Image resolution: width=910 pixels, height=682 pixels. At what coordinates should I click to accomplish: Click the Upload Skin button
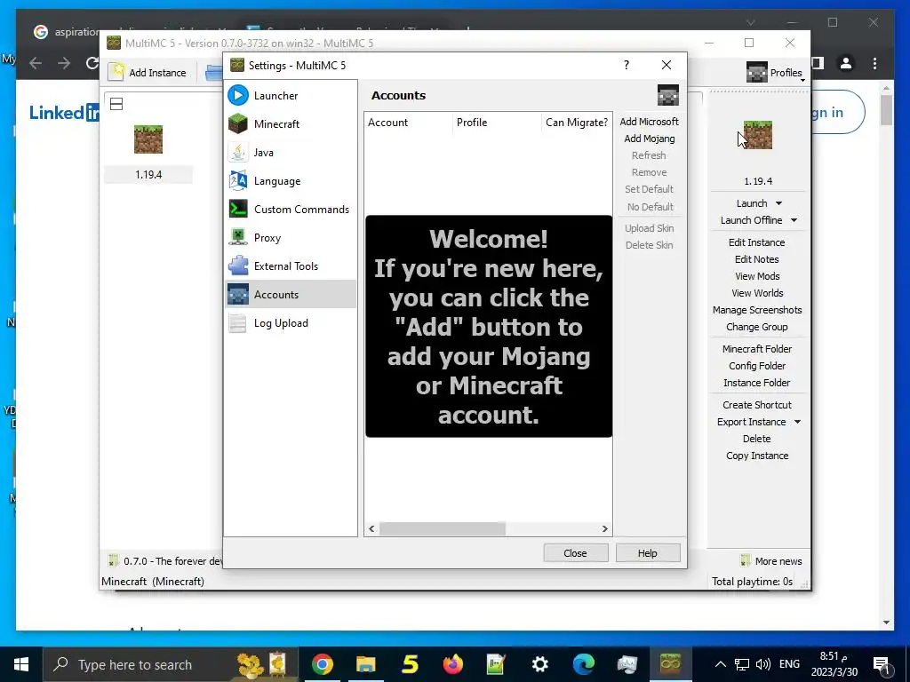649,228
